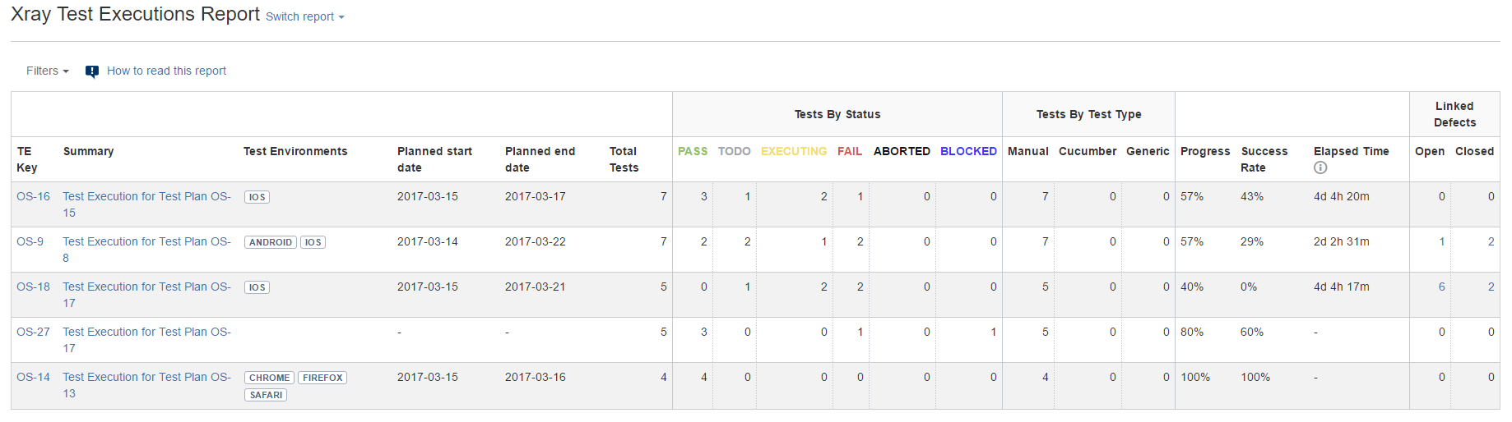Screen dimensions: 1512x422
Task: Open the 1 open defect for OS-9
Action: click(1441, 241)
